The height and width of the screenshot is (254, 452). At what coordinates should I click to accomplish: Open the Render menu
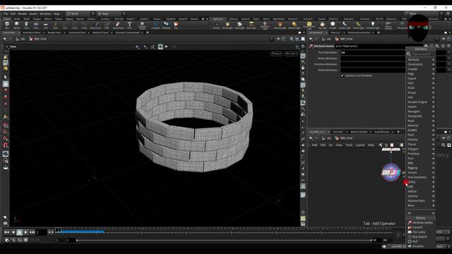point(22,13)
